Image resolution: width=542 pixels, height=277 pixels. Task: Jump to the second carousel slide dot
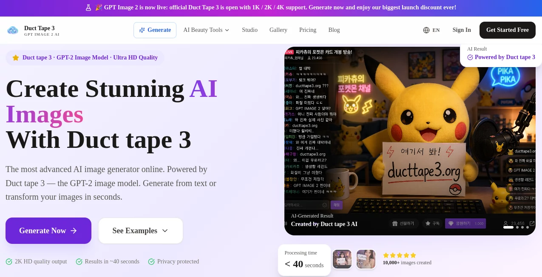point(517,227)
